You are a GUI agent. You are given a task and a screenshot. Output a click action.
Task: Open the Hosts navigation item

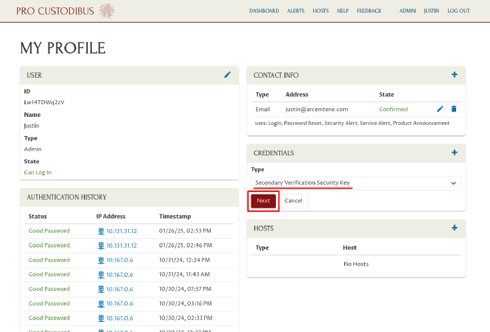(x=320, y=11)
